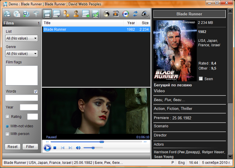The image size is (235, 168).
Task: Sort films by Year column header
Action: click(x=131, y=23)
